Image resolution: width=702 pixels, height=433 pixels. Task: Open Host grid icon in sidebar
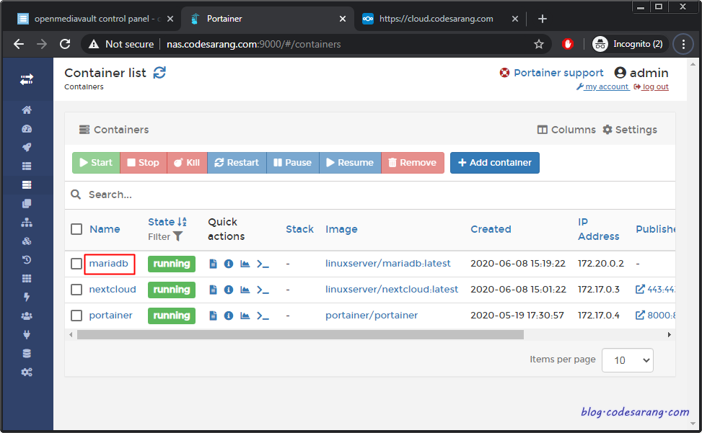pyautogui.click(x=27, y=278)
